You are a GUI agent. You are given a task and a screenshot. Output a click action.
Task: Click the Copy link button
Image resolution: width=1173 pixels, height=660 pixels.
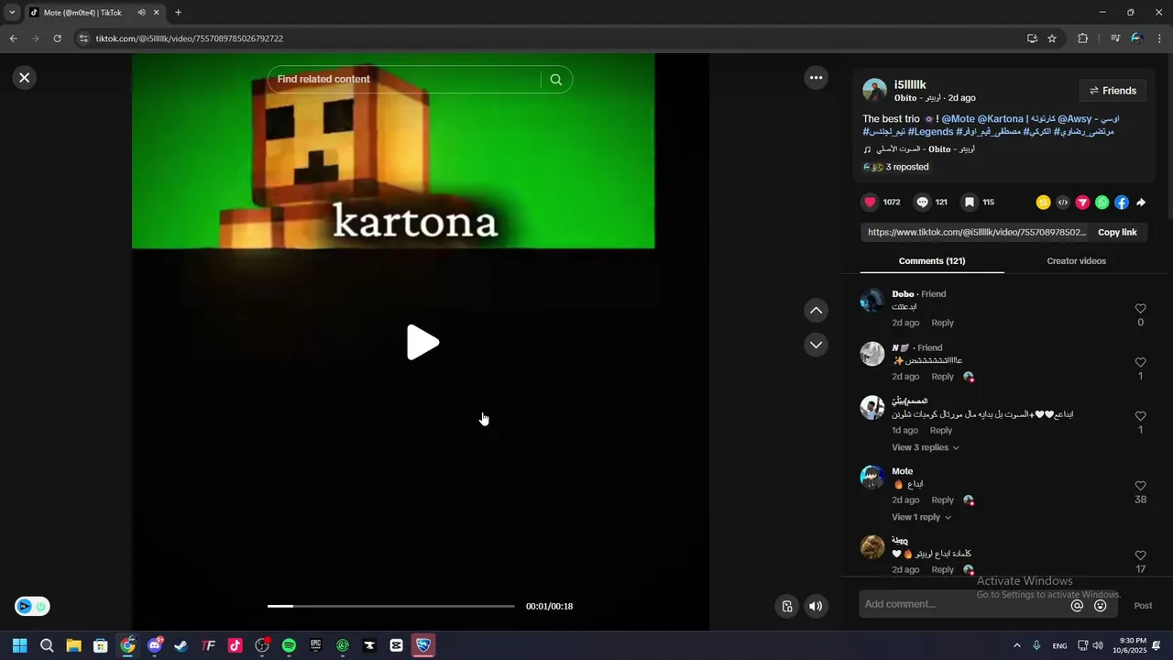[1117, 233]
